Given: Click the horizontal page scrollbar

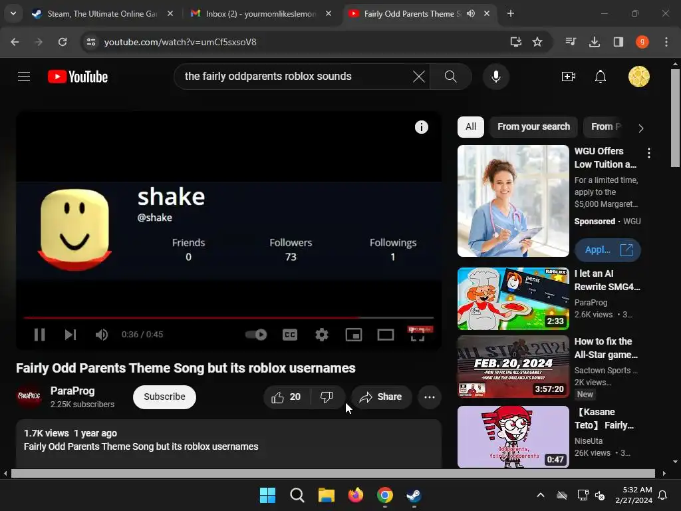Looking at the screenshot, I should 333,473.
